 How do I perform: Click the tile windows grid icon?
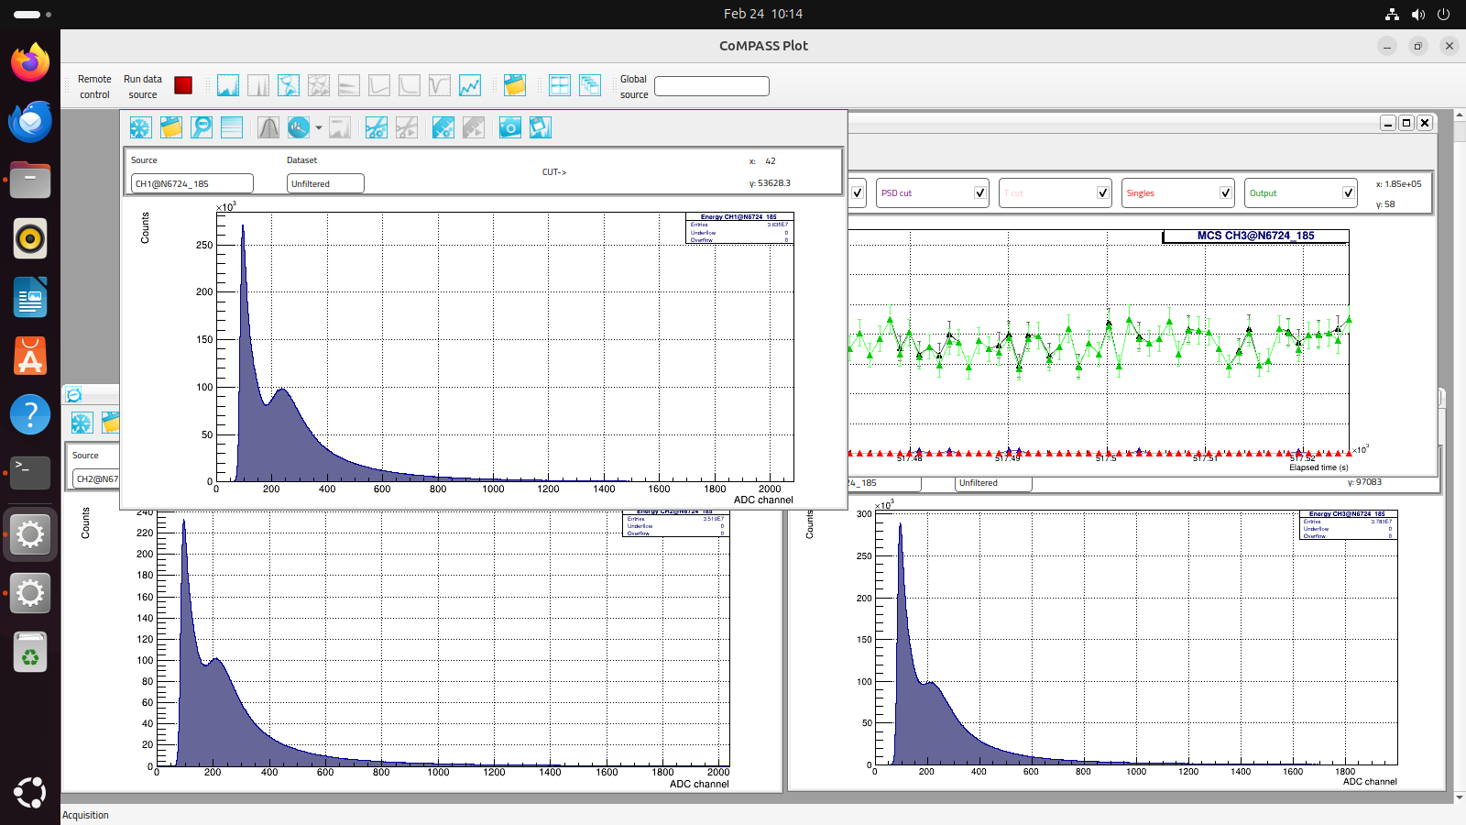560,85
